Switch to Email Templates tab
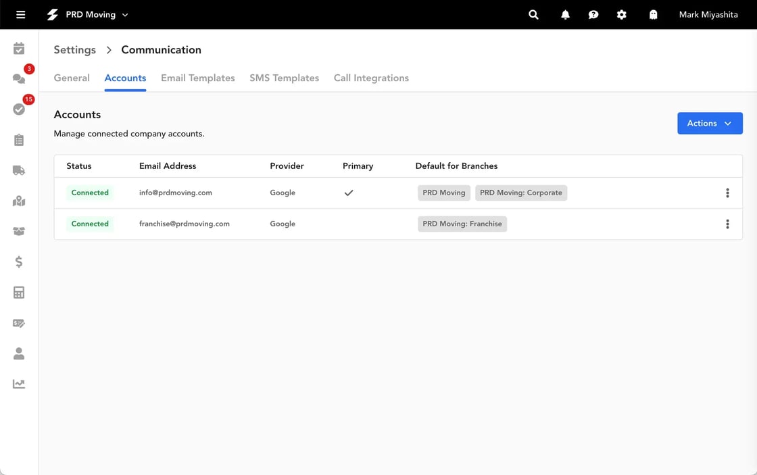 pos(198,78)
